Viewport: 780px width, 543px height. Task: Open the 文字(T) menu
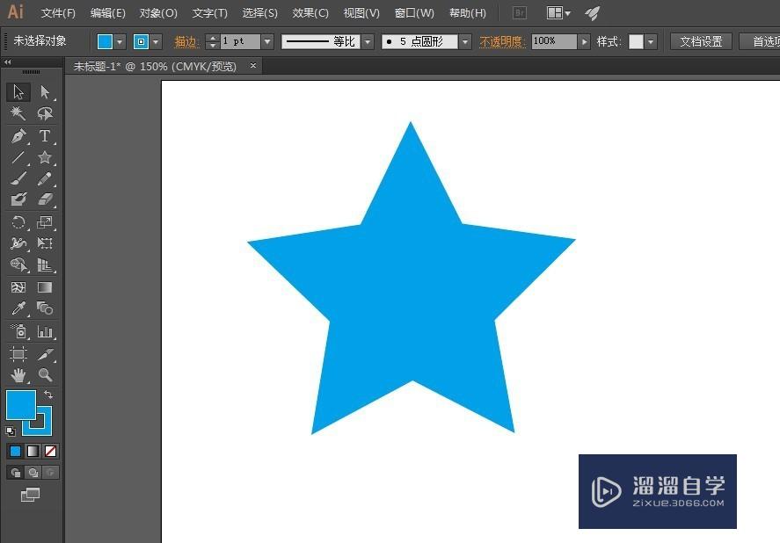click(x=210, y=13)
